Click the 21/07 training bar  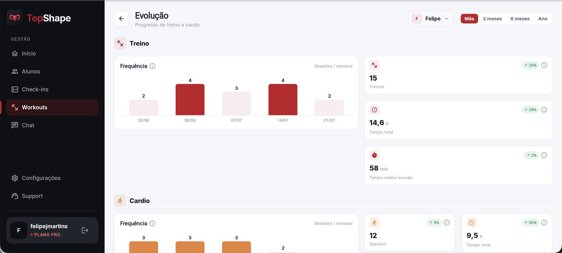point(329,107)
